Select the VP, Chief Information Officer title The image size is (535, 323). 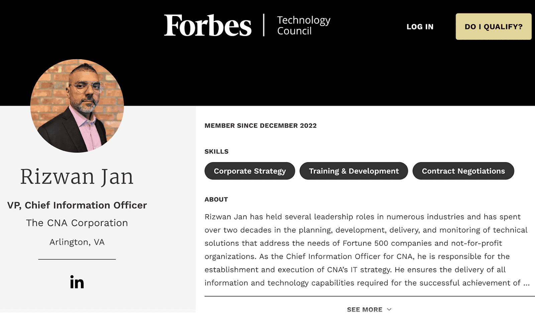[x=77, y=205]
